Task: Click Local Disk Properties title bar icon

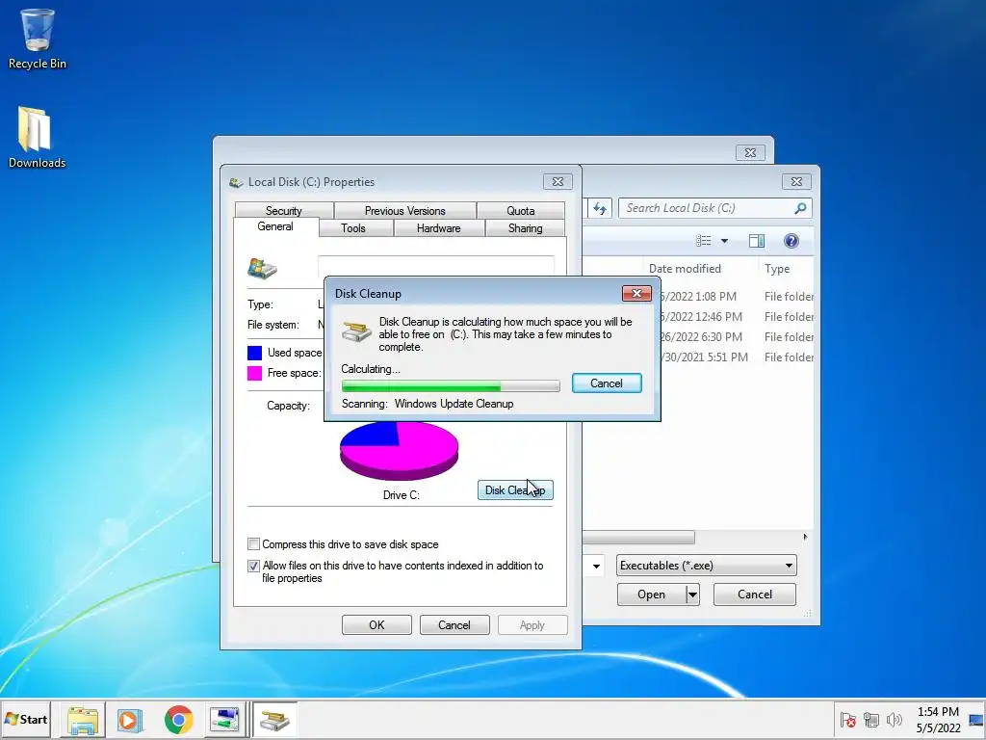Action: click(x=236, y=182)
